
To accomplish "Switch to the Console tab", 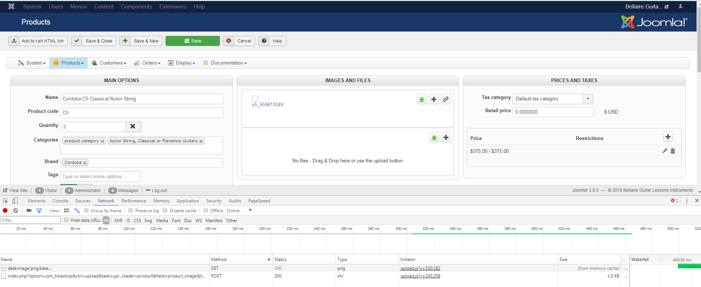I will pos(60,201).
